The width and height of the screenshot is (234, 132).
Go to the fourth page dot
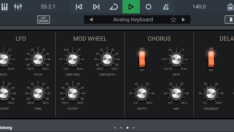[134, 128]
